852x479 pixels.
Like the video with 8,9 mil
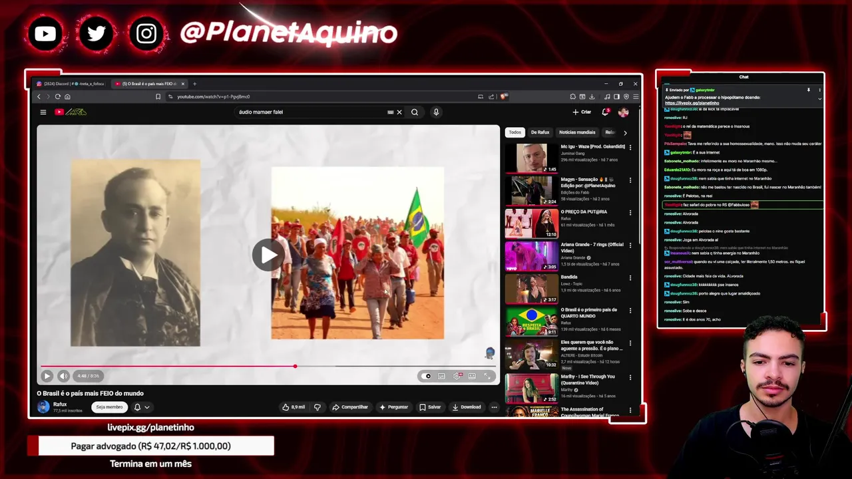tap(294, 407)
